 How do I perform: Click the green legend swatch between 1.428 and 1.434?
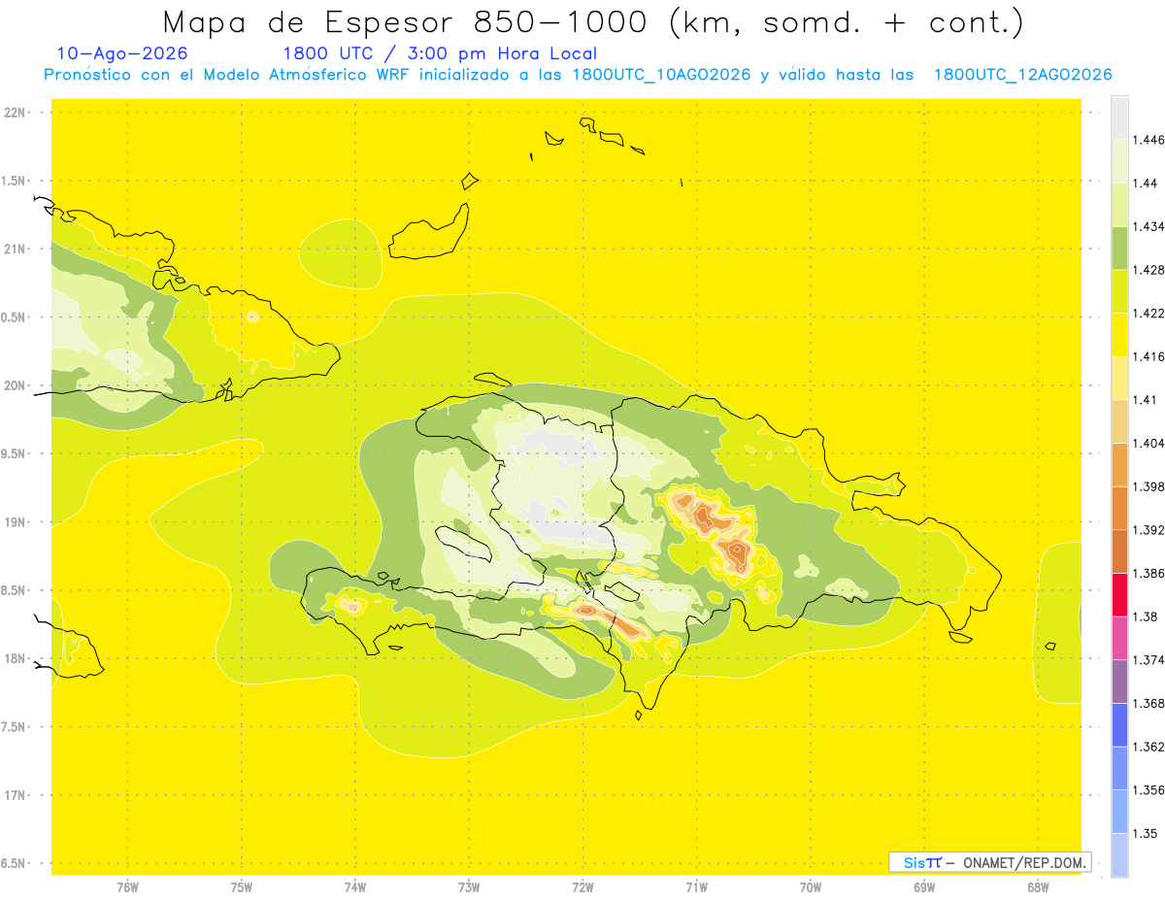click(x=1119, y=248)
